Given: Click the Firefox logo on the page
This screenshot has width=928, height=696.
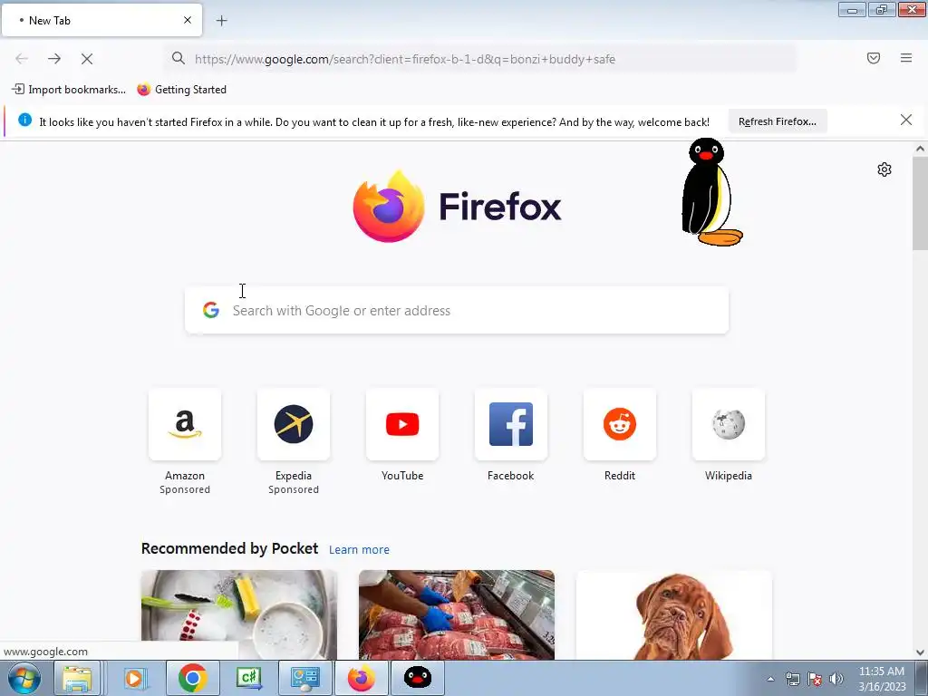Looking at the screenshot, I should tap(457, 206).
